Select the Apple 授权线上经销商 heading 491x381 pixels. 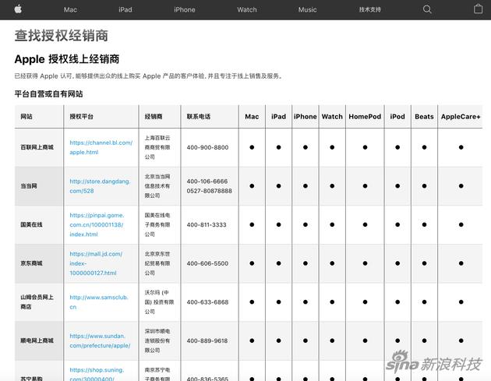[x=67, y=59]
